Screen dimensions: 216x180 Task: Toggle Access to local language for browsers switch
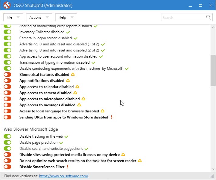click(x=8, y=111)
